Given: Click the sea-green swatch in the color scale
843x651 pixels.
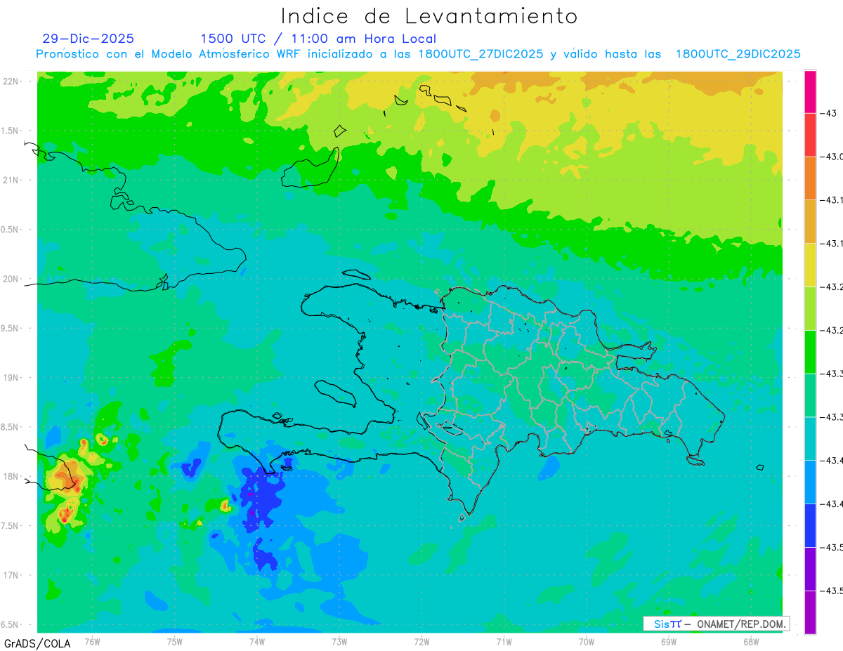Looking at the screenshot, I should tap(810, 395).
